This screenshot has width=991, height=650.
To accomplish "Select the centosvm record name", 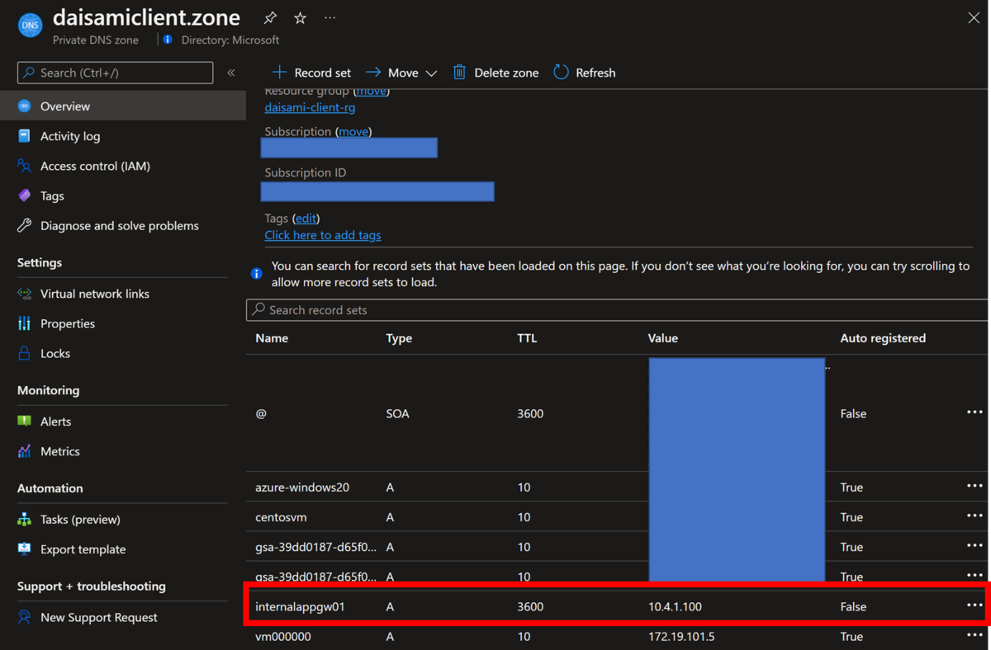I will 281,517.
